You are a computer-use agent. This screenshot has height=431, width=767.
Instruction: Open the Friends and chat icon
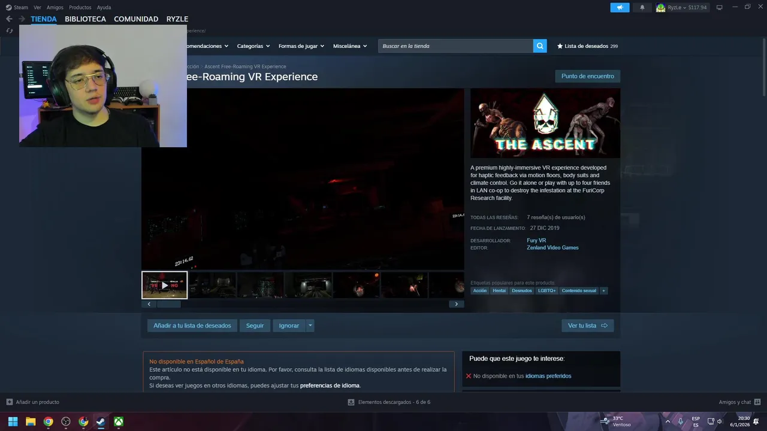click(757, 402)
